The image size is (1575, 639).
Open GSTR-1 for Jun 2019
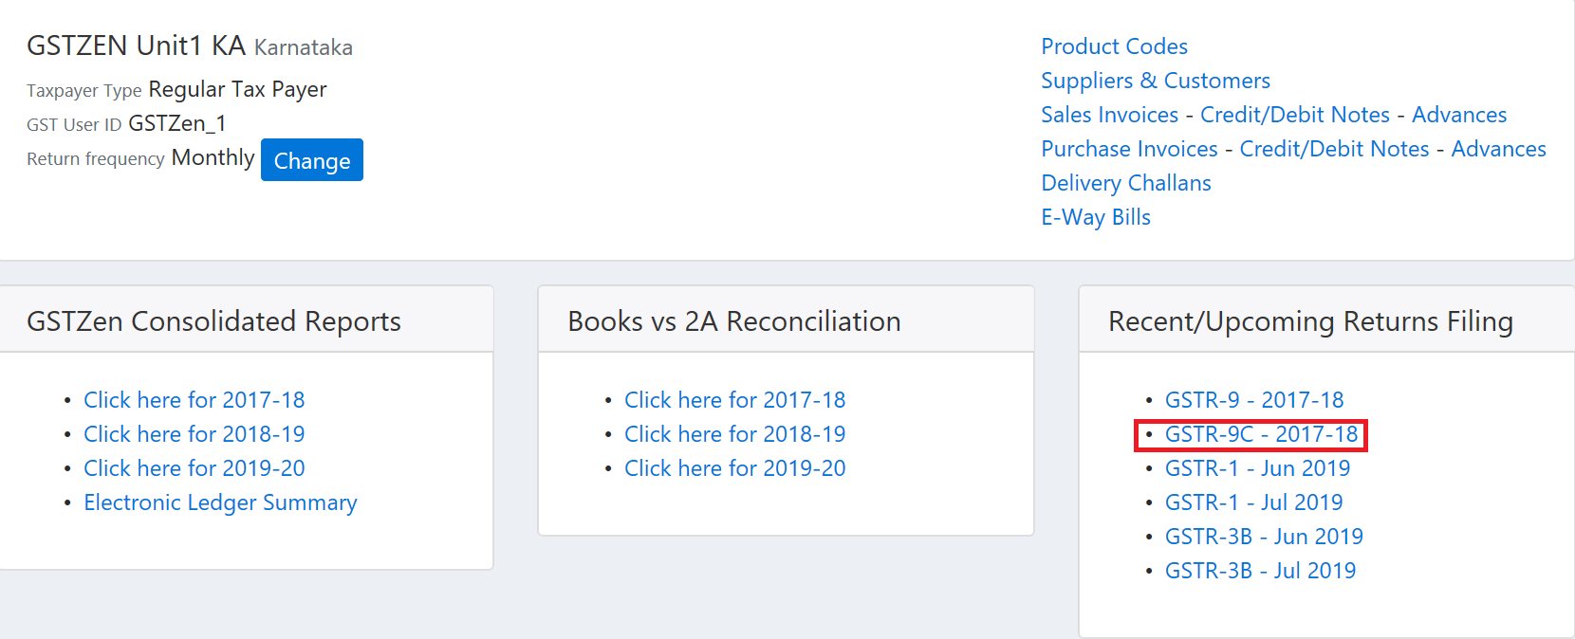1257,468
